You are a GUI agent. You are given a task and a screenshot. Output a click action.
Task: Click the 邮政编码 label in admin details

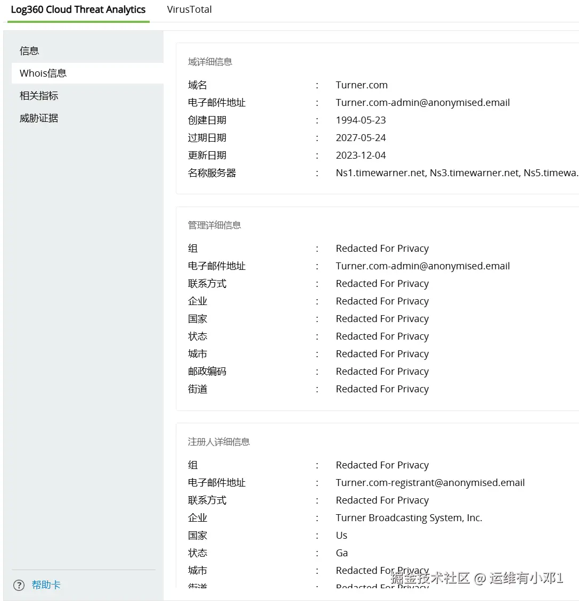[x=207, y=372]
